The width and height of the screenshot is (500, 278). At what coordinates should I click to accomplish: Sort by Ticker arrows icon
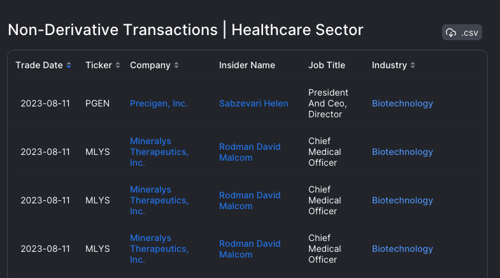coord(118,65)
